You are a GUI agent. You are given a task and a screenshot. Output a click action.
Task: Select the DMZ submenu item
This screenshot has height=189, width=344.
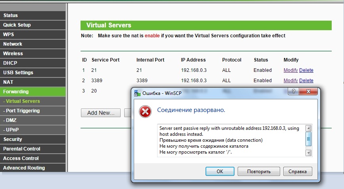point(33,120)
